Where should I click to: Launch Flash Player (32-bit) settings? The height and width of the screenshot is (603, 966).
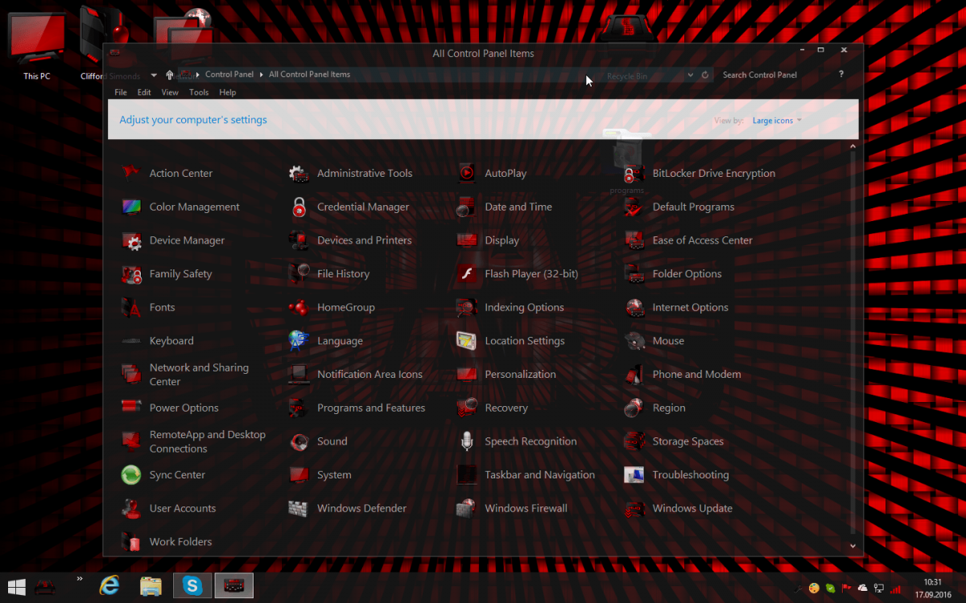click(x=467, y=274)
